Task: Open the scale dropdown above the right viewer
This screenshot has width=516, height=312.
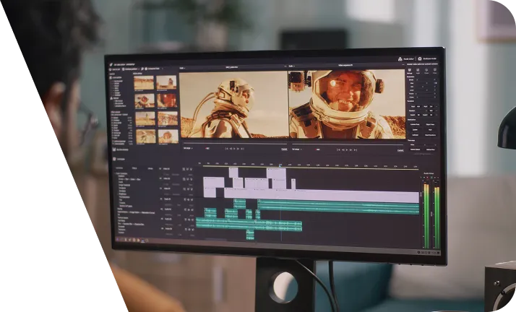Action: point(291,66)
